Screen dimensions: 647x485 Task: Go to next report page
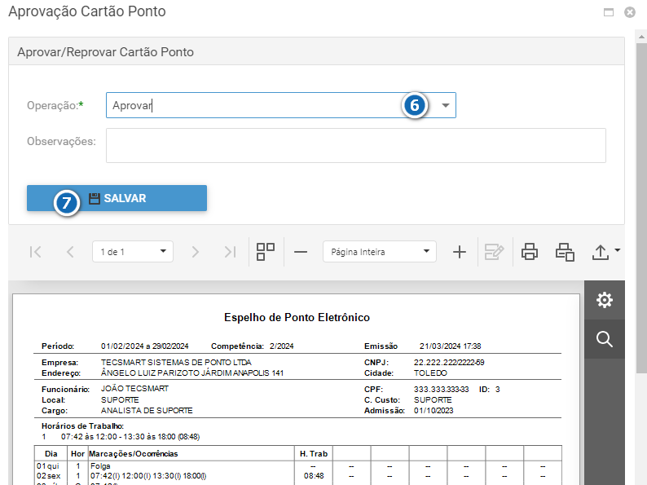point(196,252)
